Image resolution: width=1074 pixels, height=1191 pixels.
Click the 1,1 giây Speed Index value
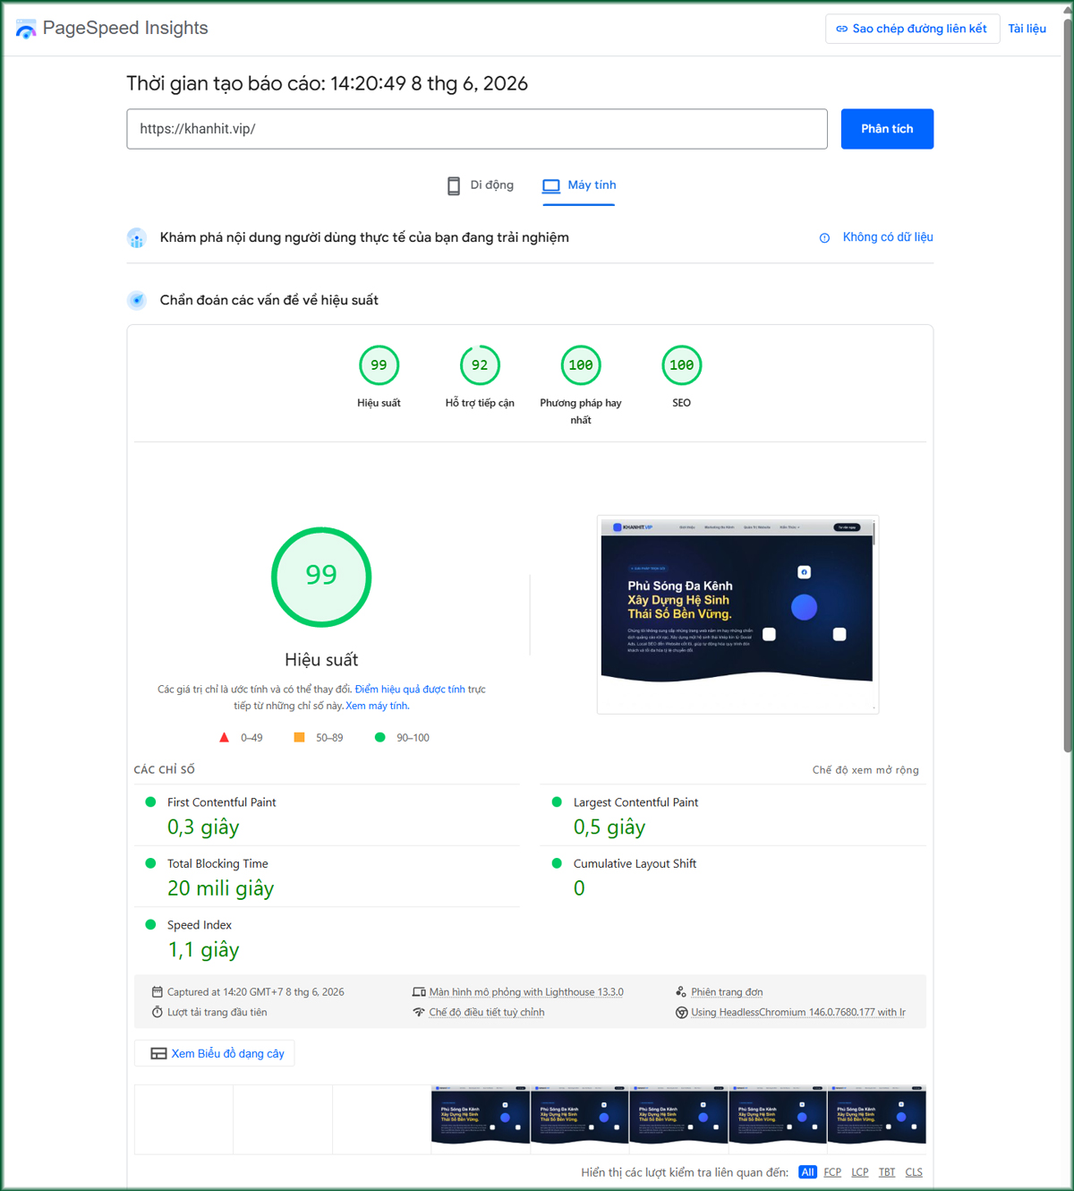tap(203, 949)
